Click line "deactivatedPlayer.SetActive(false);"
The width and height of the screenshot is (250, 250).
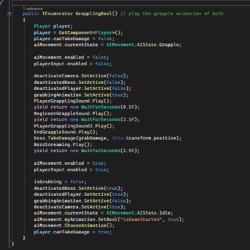[83, 89]
